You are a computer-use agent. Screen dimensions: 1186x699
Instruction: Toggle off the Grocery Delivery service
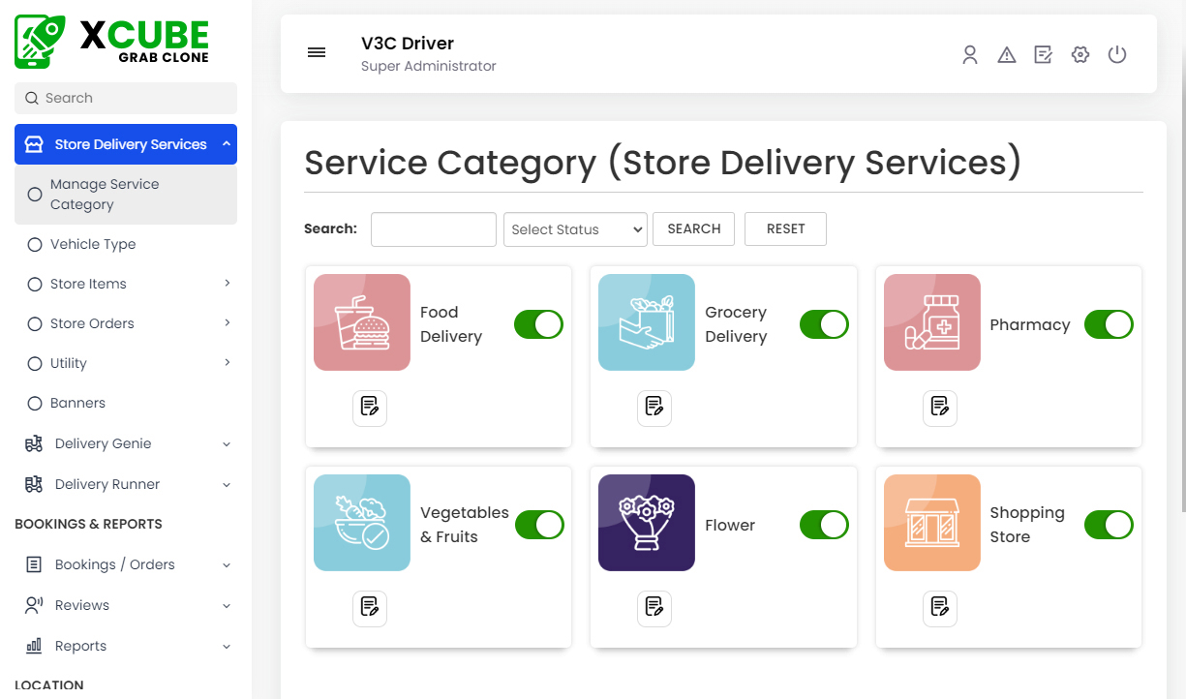point(824,324)
